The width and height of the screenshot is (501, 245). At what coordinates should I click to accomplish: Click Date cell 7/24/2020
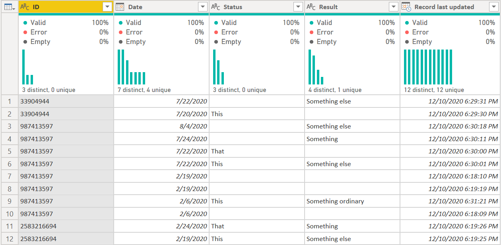tap(161, 139)
